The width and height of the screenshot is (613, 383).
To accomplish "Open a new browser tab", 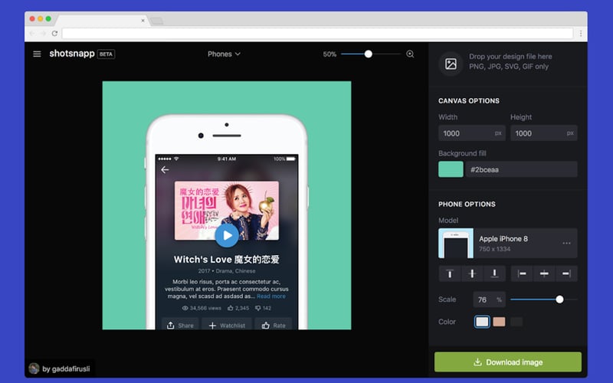I will click(x=157, y=21).
